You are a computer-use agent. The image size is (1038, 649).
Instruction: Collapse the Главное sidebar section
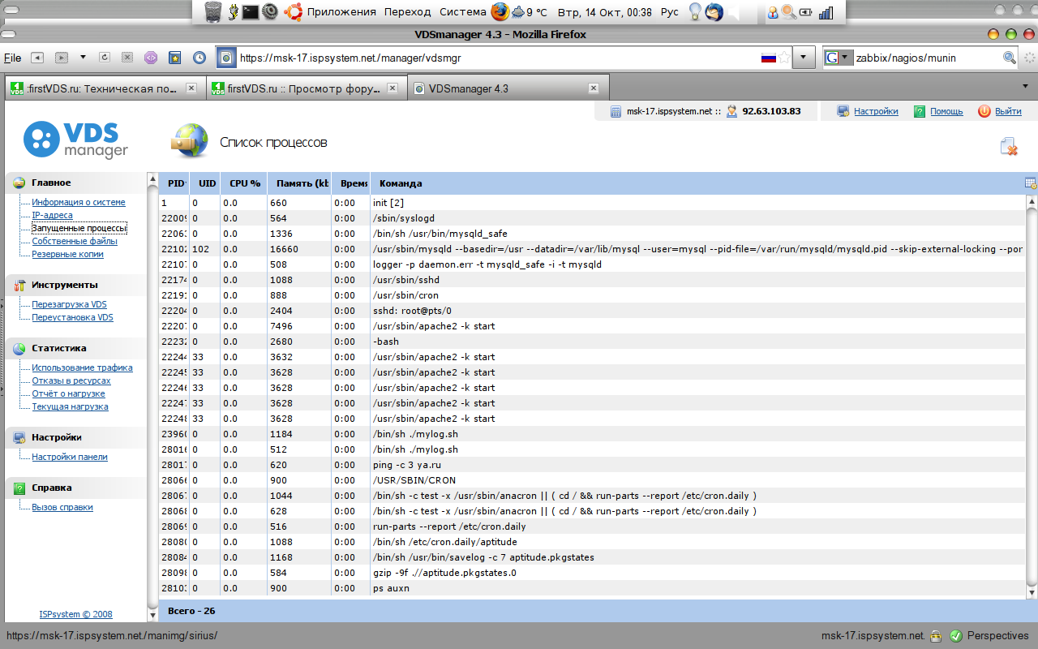pos(75,183)
